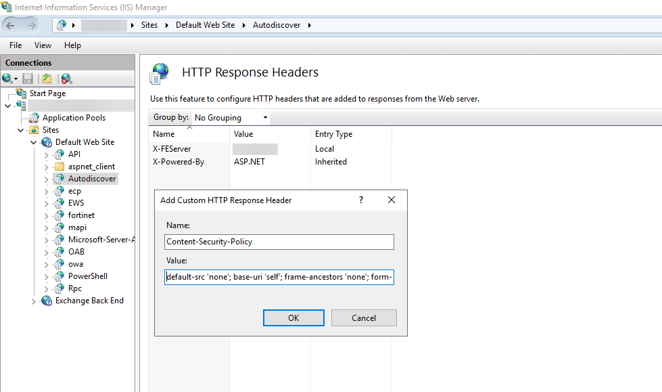The image size is (662, 392).
Task: Click OK to add the header
Action: point(293,318)
